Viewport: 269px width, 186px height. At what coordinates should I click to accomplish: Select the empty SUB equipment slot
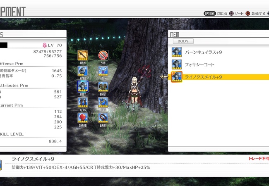coord(103,55)
